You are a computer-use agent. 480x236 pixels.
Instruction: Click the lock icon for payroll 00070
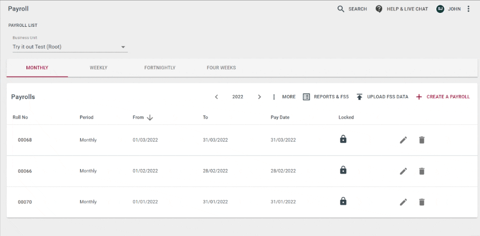[x=343, y=201]
